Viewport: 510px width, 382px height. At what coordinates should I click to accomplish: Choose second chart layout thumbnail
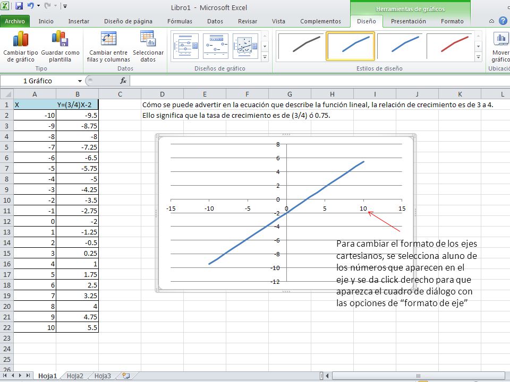pyautogui.click(x=215, y=46)
